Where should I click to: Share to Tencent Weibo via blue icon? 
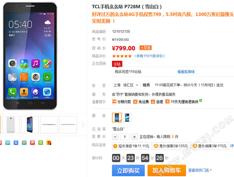[x=8, y=143]
